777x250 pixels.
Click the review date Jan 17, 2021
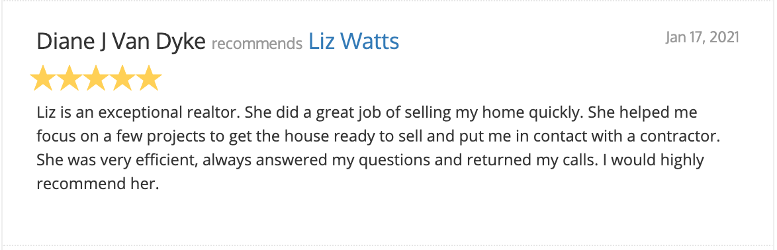pos(702,38)
